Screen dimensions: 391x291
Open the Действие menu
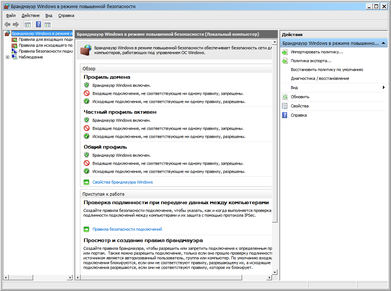coord(31,15)
